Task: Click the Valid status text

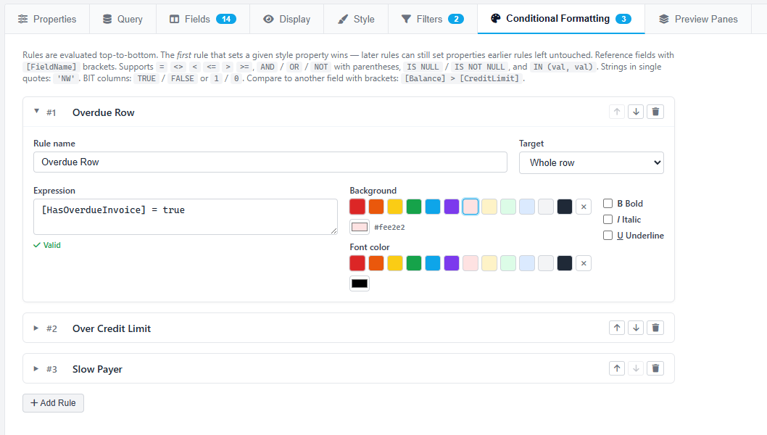Action: pyautogui.click(x=51, y=245)
